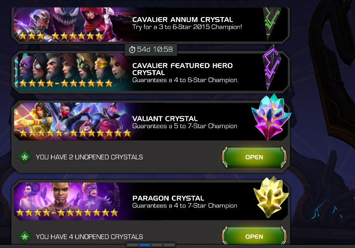The image size is (355, 248).
Task: Click the 54d 10:58 countdown timer badge
Action: pyautogui.click(x=151, y=49)
